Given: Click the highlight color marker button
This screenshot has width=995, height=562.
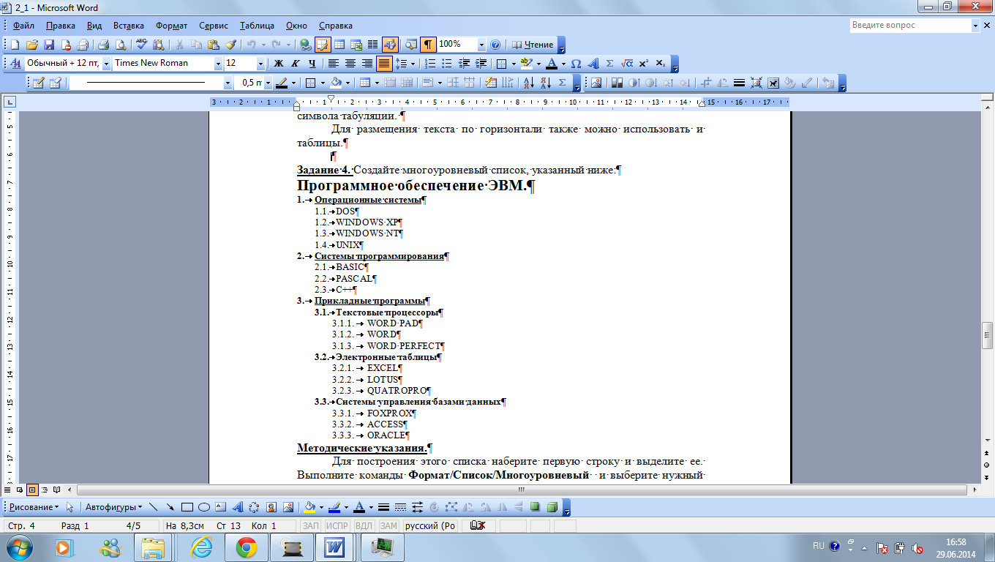Looking at the screenshot, I should pos(527,64).
